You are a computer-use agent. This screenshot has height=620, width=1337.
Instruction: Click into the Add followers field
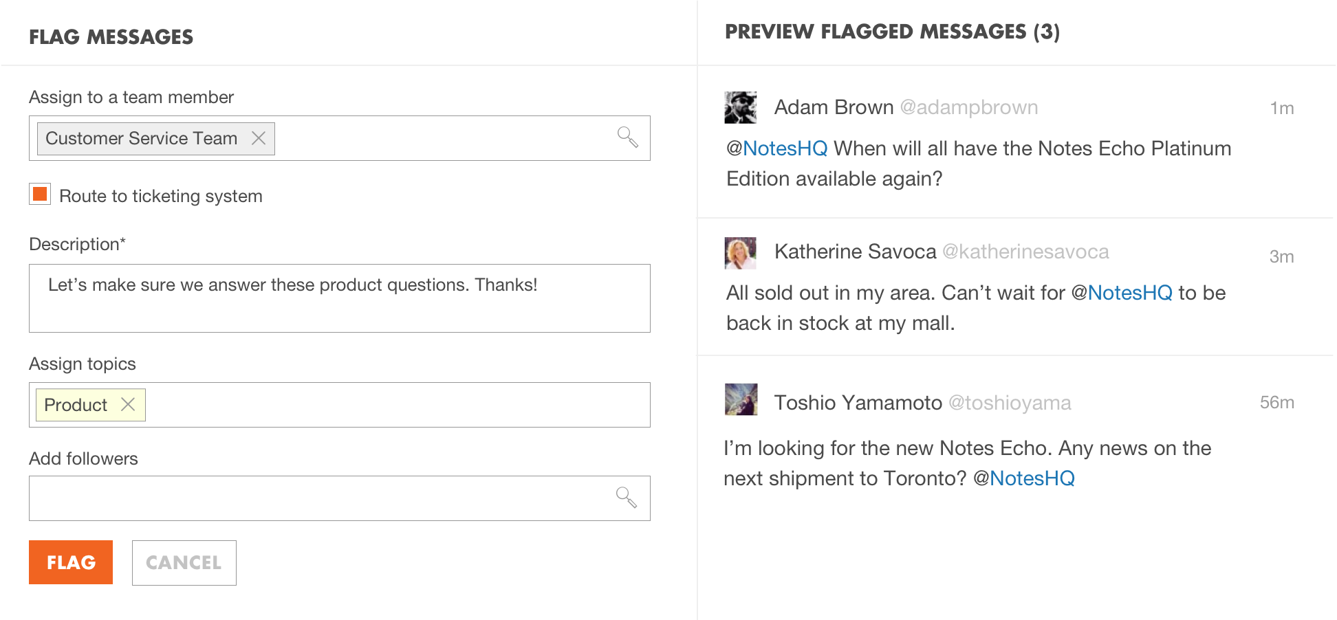340,498
